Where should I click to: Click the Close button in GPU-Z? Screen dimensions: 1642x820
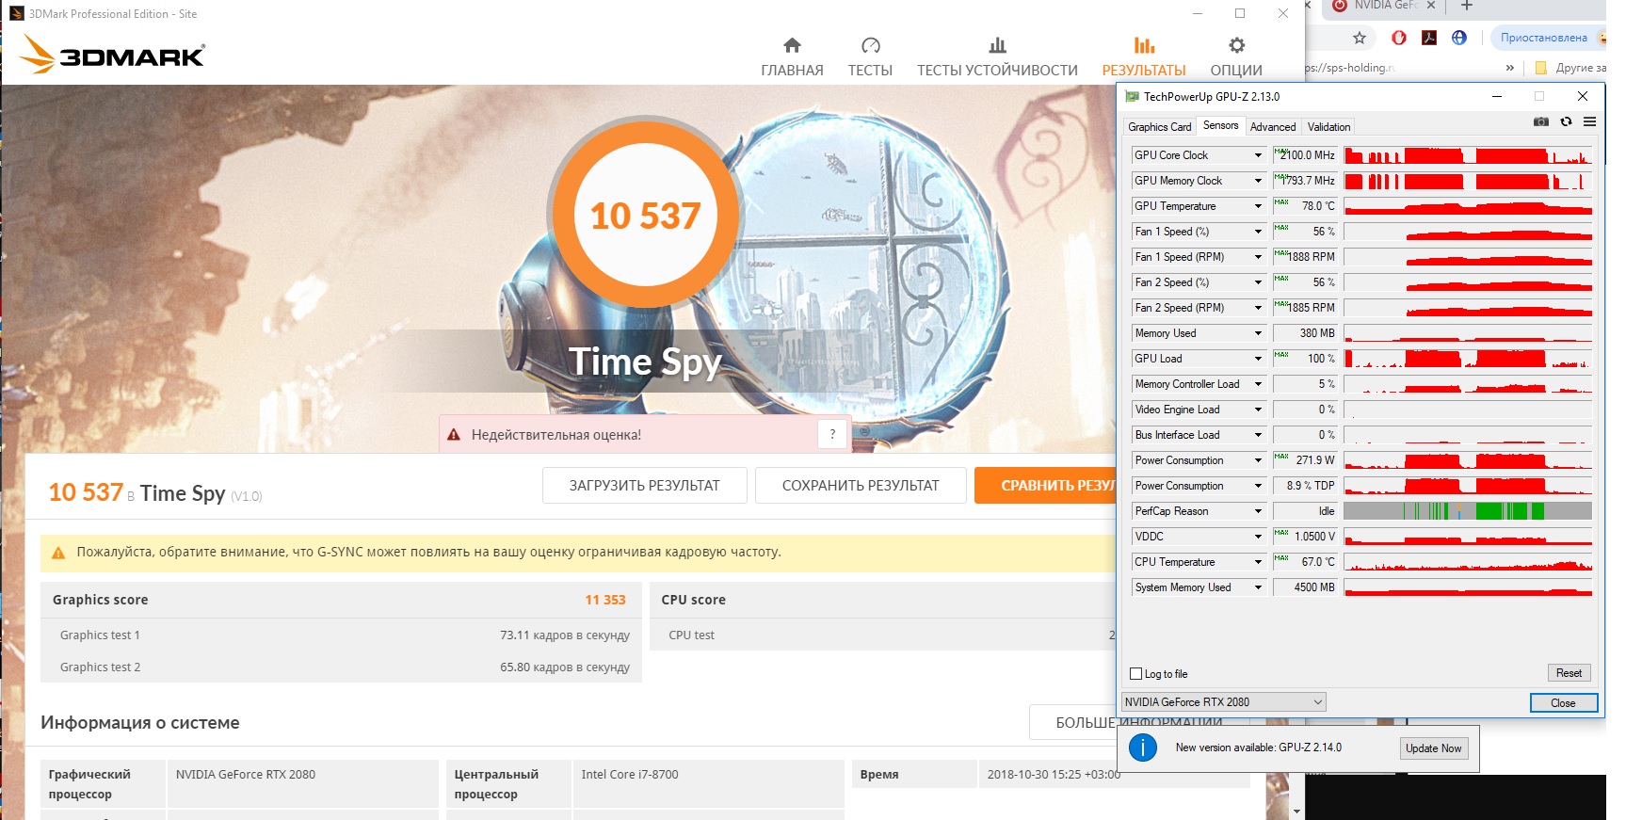tap(1563, 702)
